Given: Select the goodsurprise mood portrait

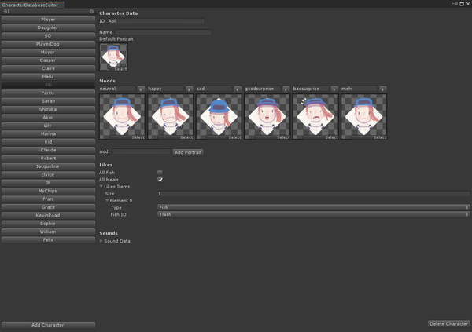Looking at the screenshot, I should point(267,117).
